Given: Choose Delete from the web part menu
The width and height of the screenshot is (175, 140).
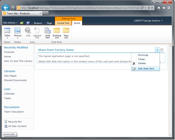Looking at the screenshot, I should pyautogui.click(x=142, y=63).
